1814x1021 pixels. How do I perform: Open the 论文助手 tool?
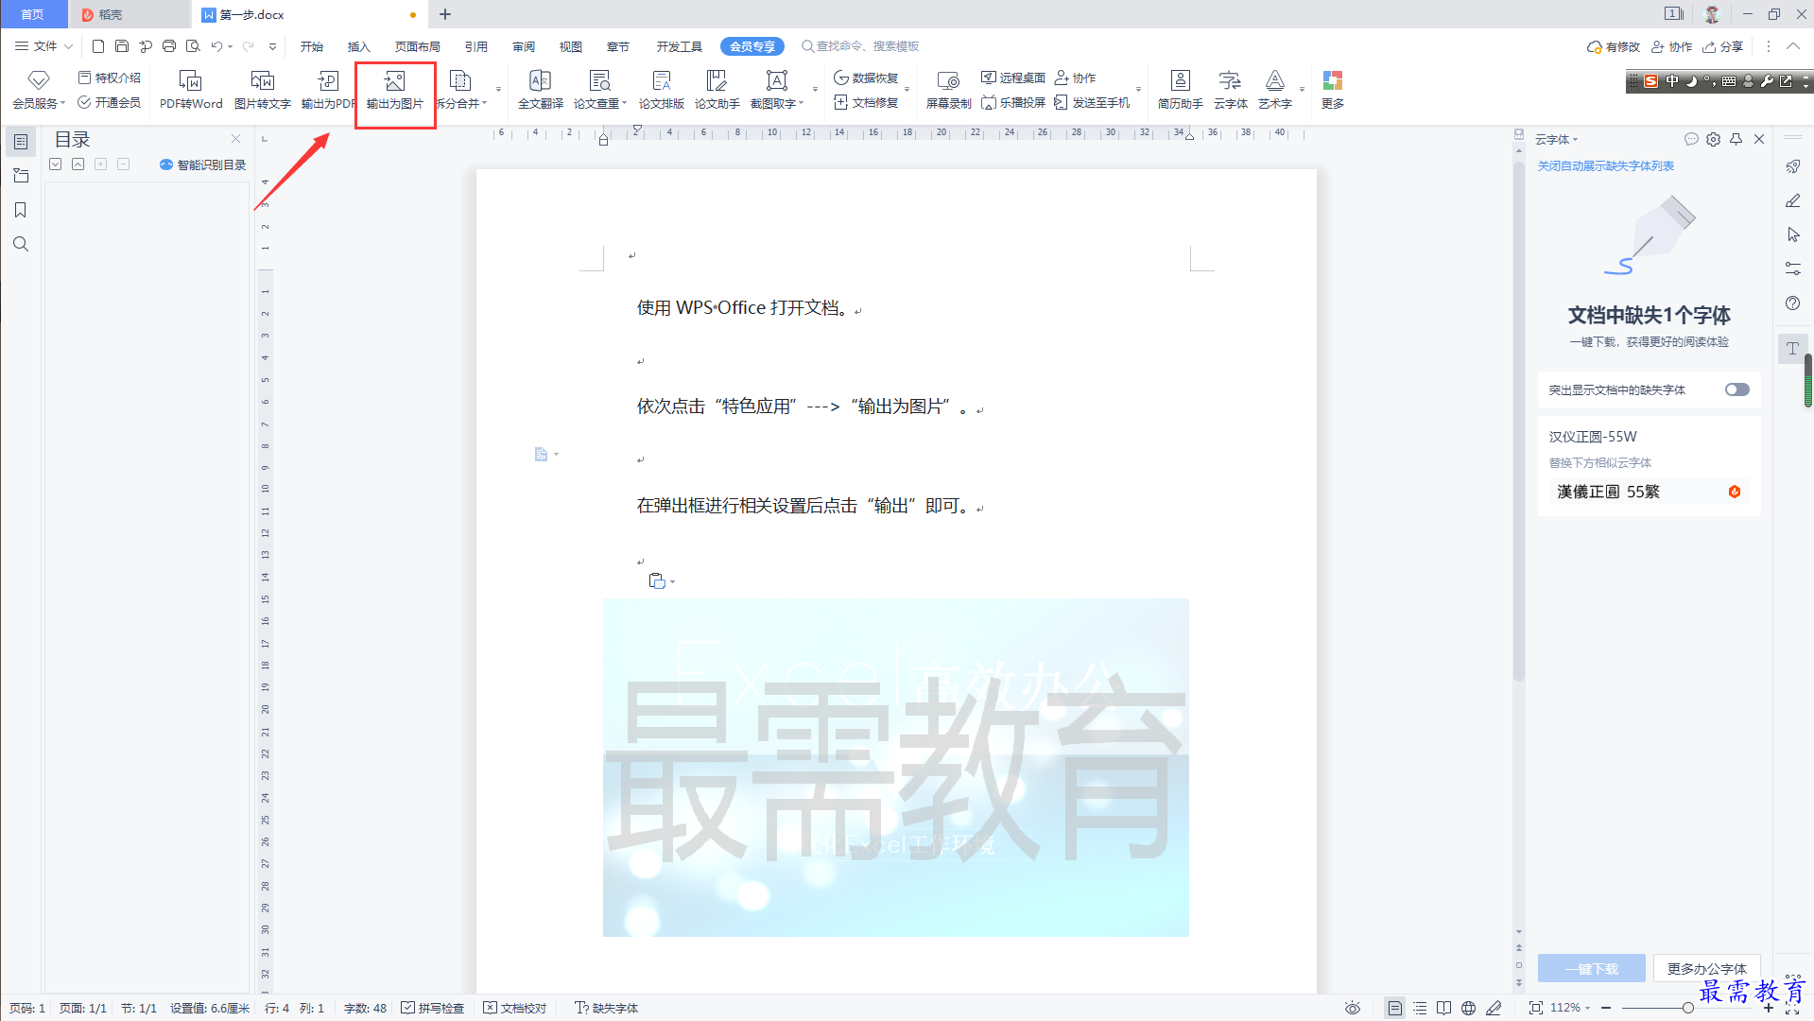[717, 90]
